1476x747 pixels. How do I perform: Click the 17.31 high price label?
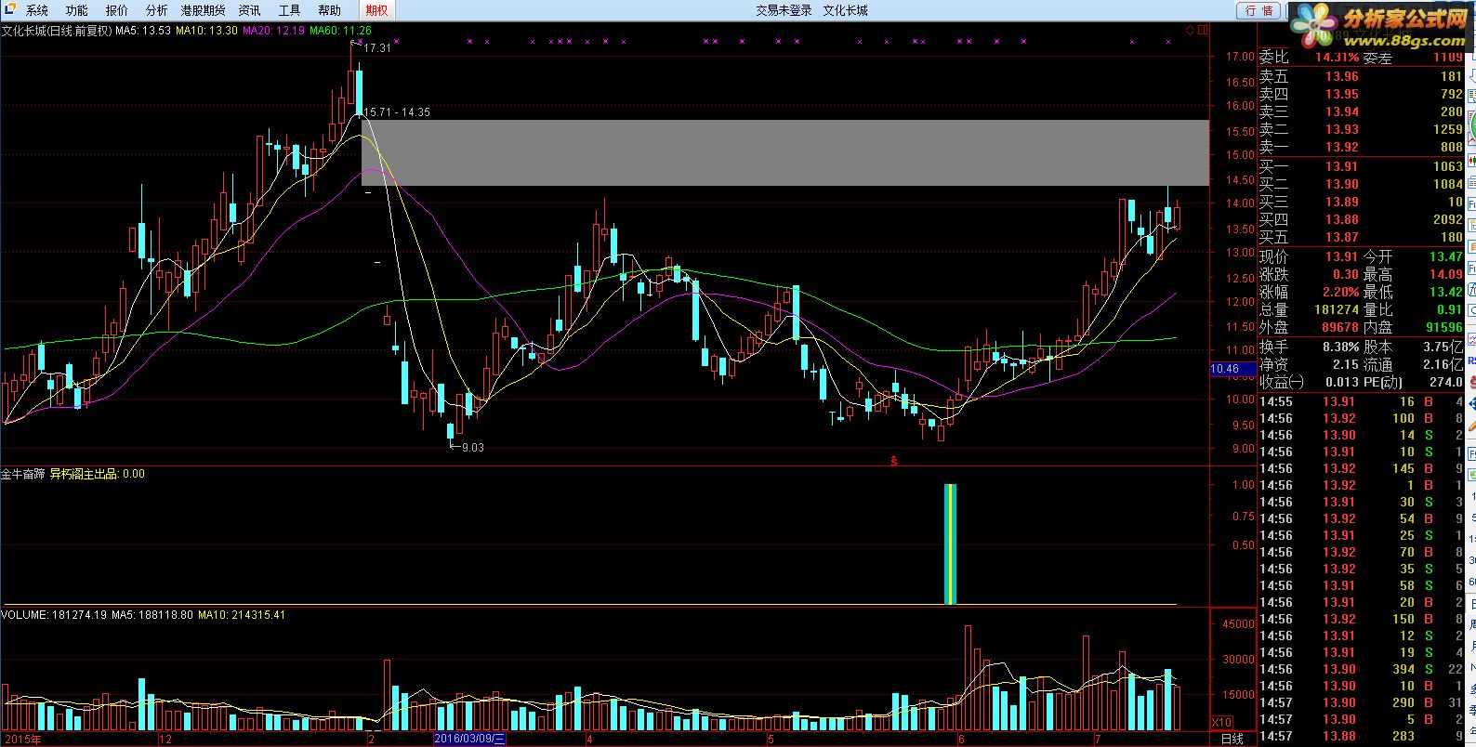[x=377, y=47]
